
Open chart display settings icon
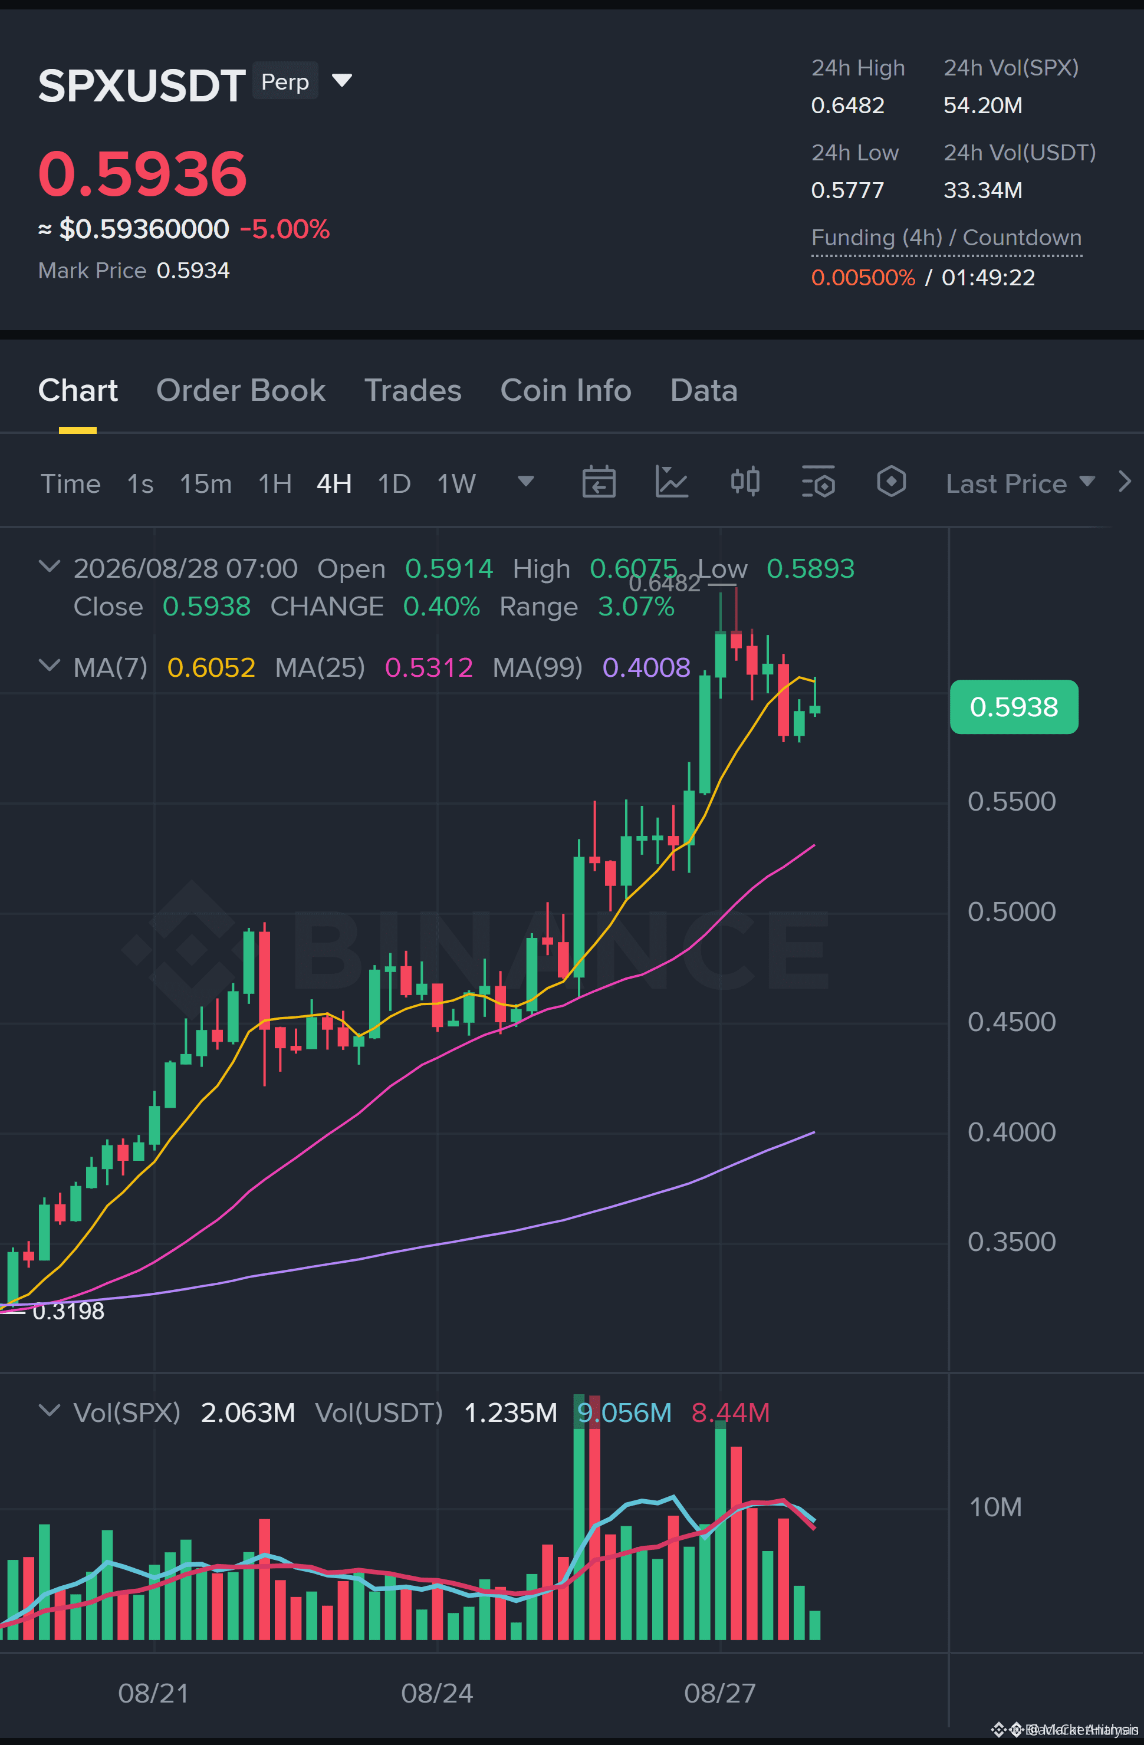coord(818,482)
